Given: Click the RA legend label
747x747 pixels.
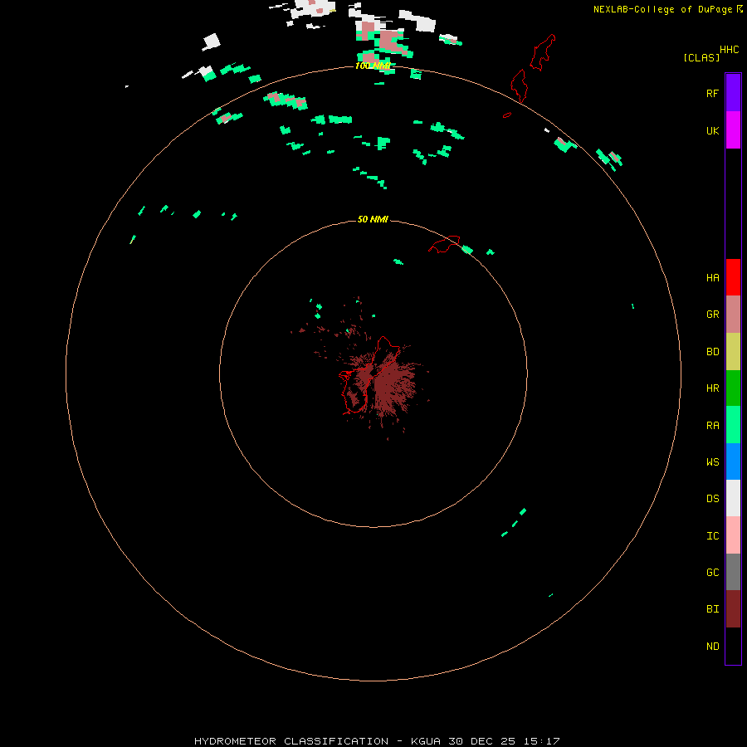Looking at the screenshot, I should 712,426.
